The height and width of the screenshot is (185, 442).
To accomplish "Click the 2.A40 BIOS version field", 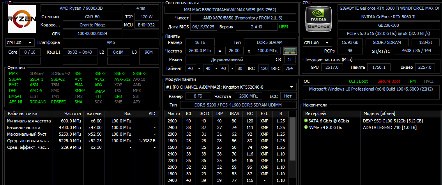I will [x=256, y=27].
